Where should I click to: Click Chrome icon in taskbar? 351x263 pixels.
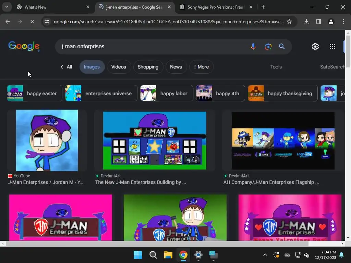pos(183,255)
